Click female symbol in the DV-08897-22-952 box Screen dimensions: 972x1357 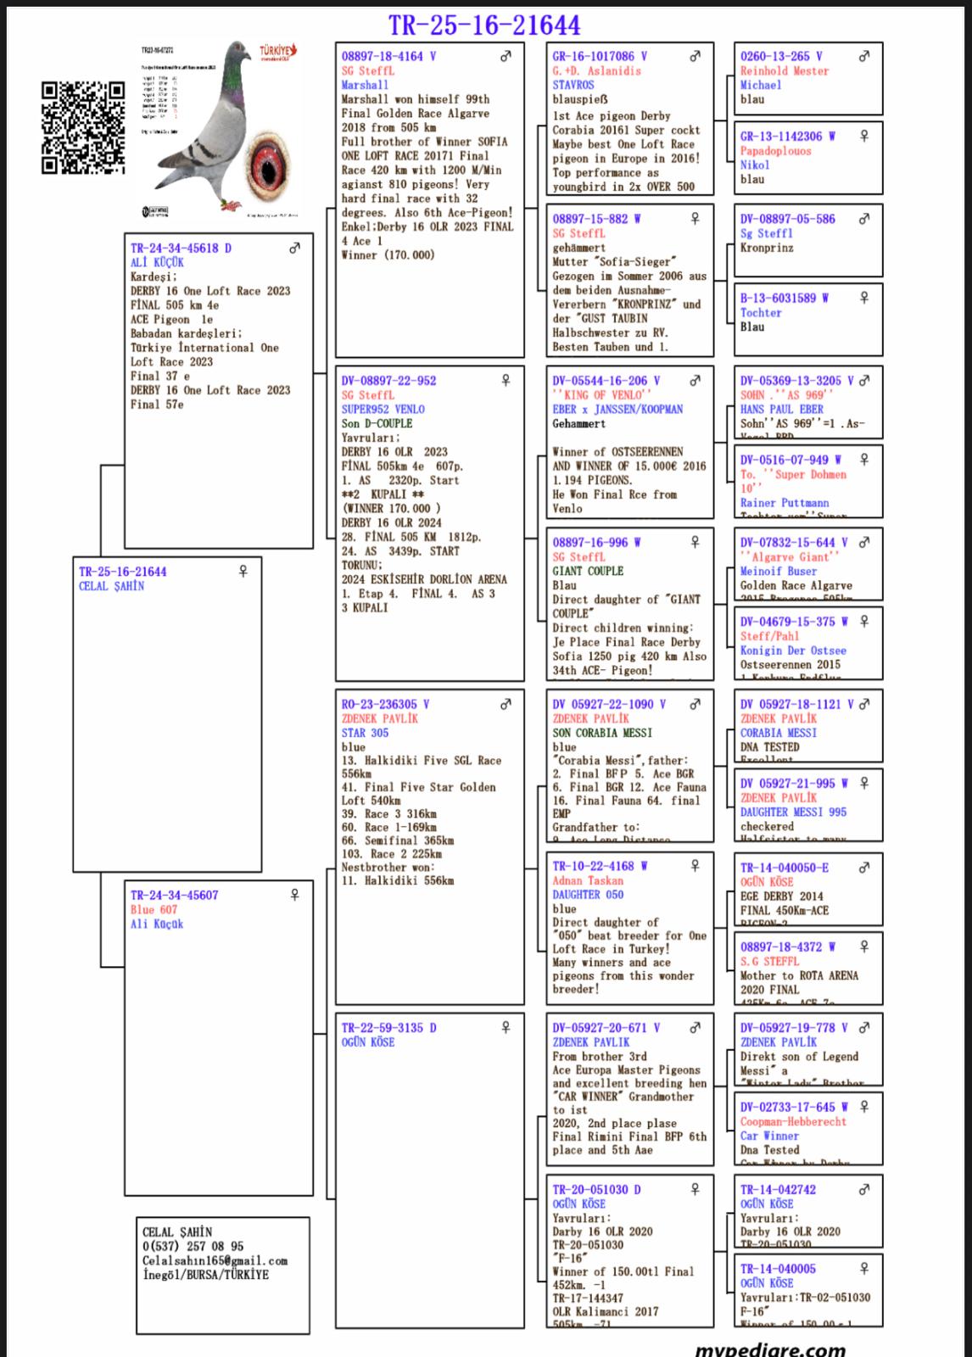pyautogui.click(x=506, y=381)
